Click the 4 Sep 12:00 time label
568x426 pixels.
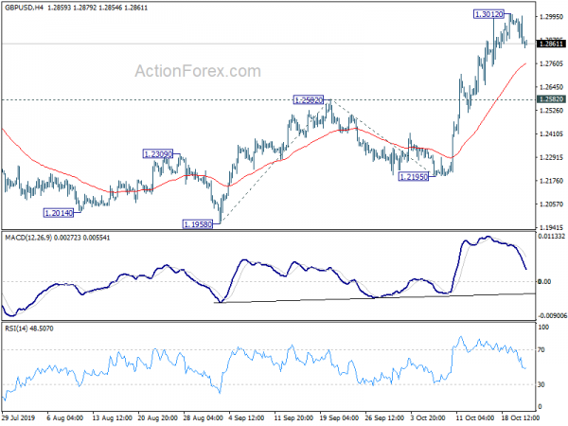pos(248,417)
